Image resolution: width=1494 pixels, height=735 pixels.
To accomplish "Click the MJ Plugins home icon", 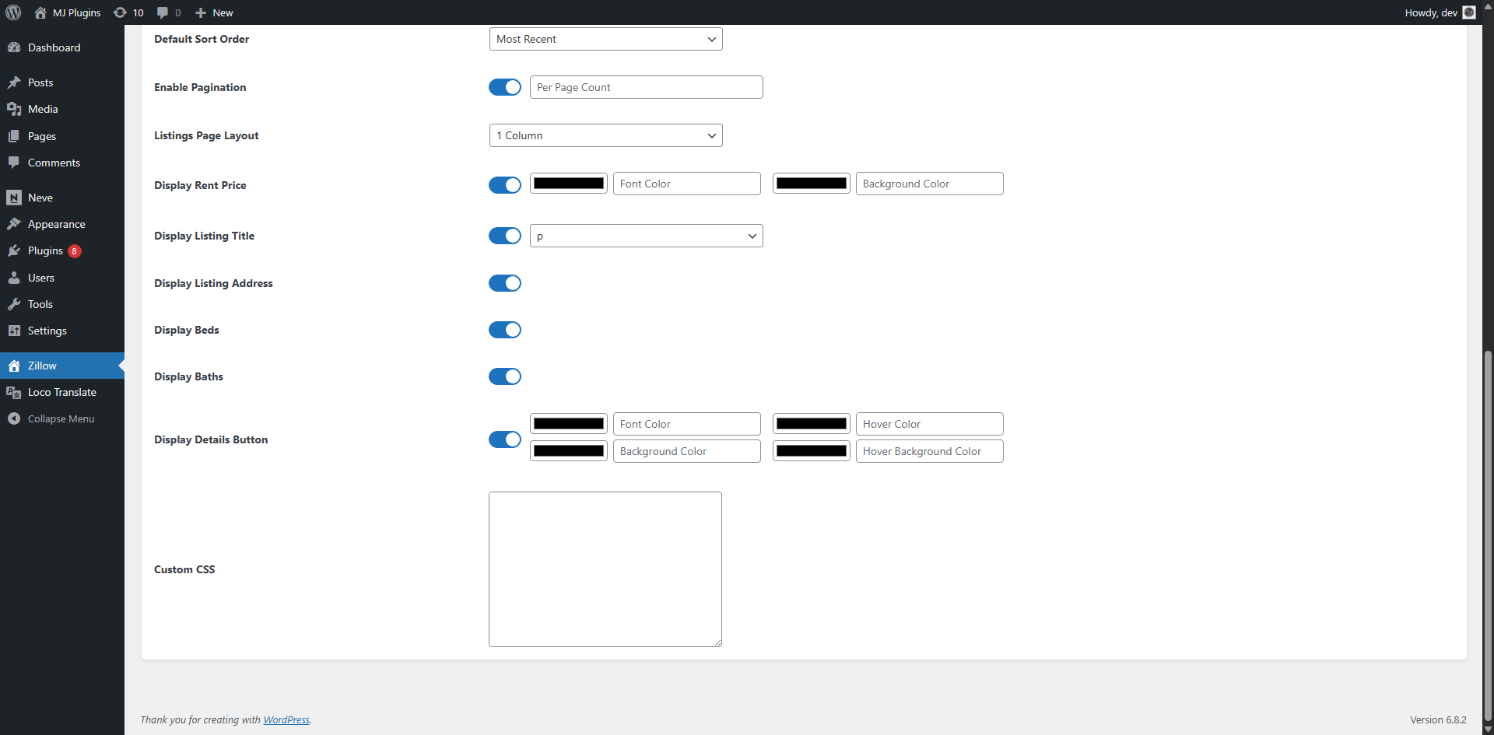I will click(40, 12).
